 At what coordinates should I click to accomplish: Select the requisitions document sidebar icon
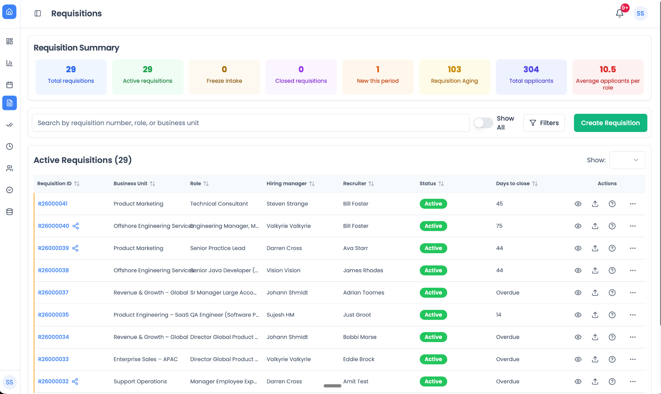(x=10, y=103)
